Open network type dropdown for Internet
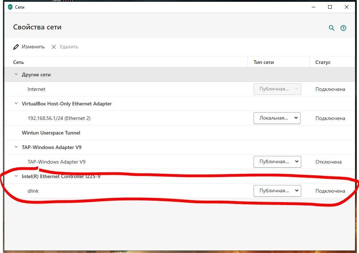The width and height of the screenshot is (359, 253). coord(277,89)
